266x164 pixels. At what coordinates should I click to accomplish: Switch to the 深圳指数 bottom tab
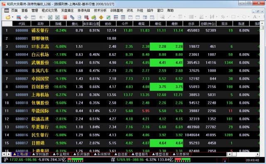tap(40, 154)
